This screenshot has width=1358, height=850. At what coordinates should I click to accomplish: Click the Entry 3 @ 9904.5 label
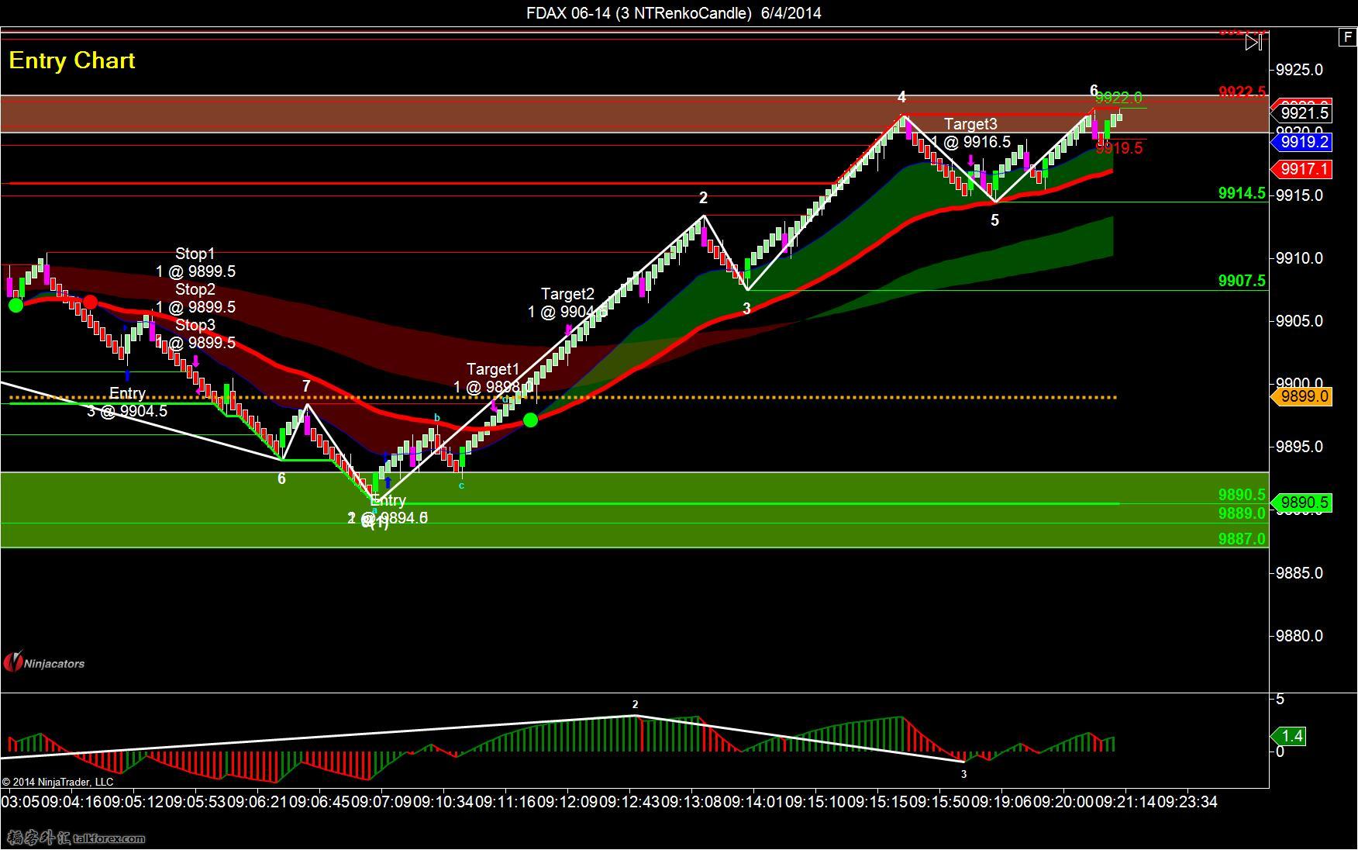tap(127, 402)
